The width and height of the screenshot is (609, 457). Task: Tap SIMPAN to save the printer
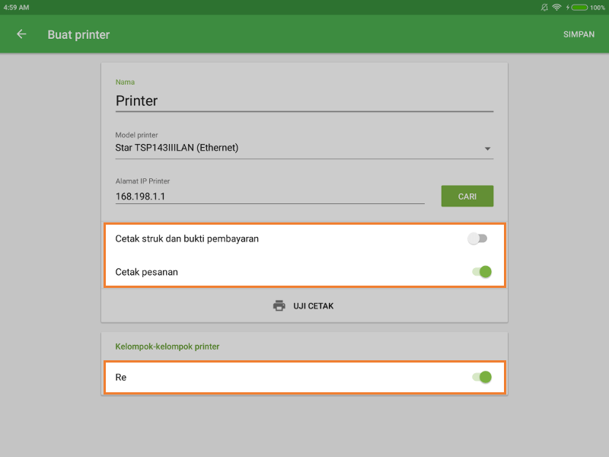coord(579,34)
